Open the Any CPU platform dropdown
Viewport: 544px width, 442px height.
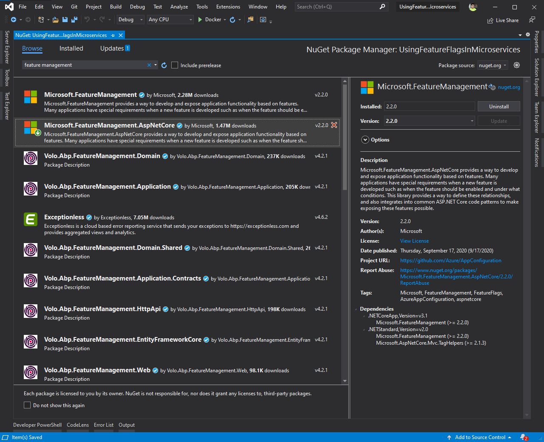click(x=170, y=20)
